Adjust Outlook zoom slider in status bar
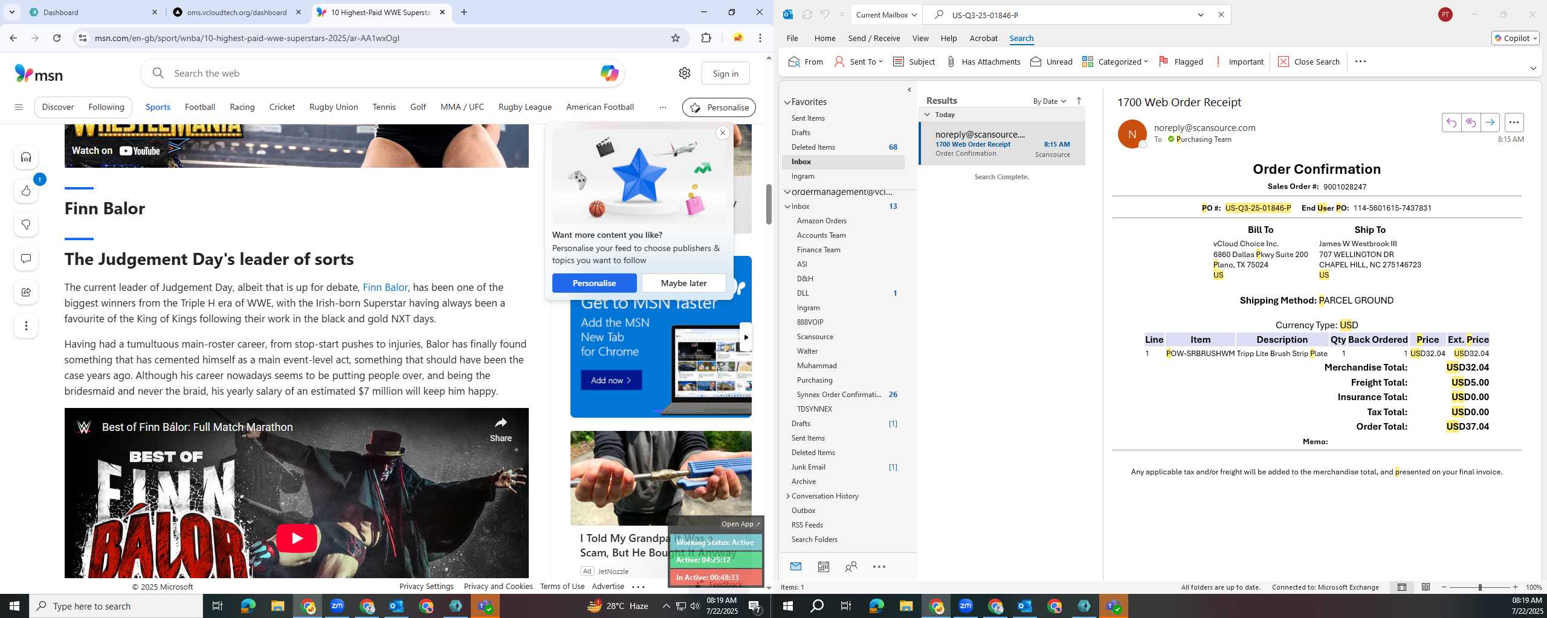Screen dimensions: 1547x618 click(1479, 587)
